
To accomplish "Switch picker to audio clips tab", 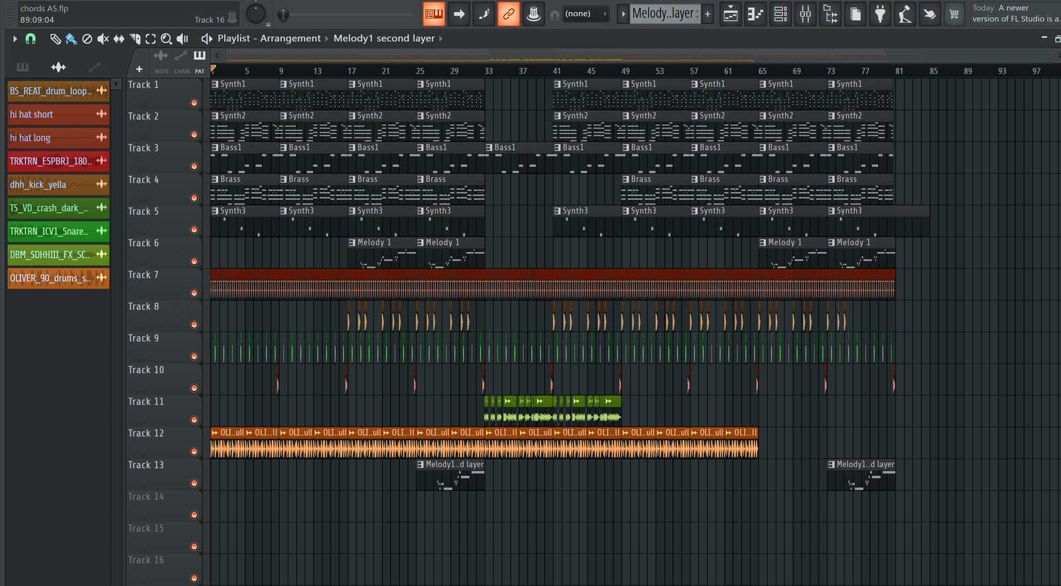I will click(x=58, y=66).
